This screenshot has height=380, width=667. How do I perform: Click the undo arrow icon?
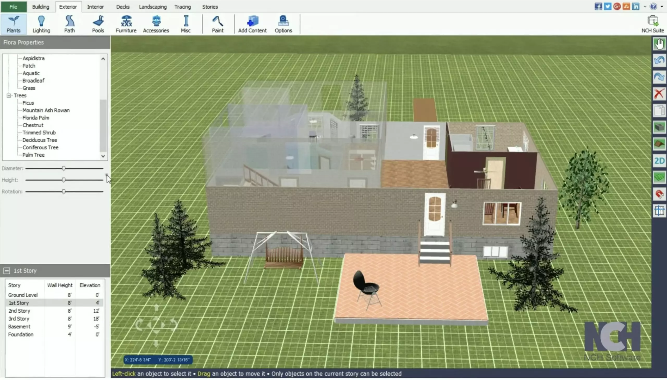coord(659,61)
